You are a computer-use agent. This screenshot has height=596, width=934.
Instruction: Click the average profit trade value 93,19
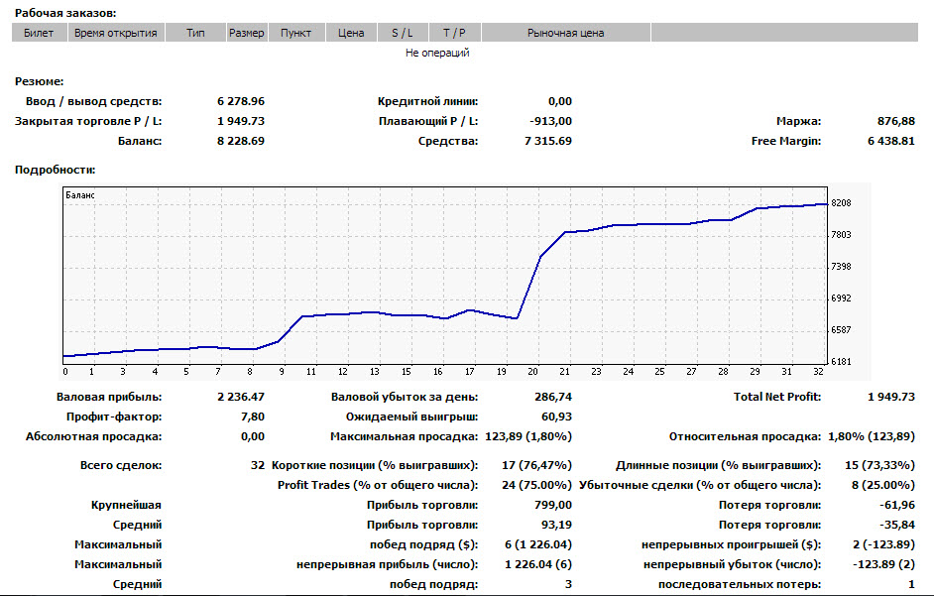tap(557, 525)
